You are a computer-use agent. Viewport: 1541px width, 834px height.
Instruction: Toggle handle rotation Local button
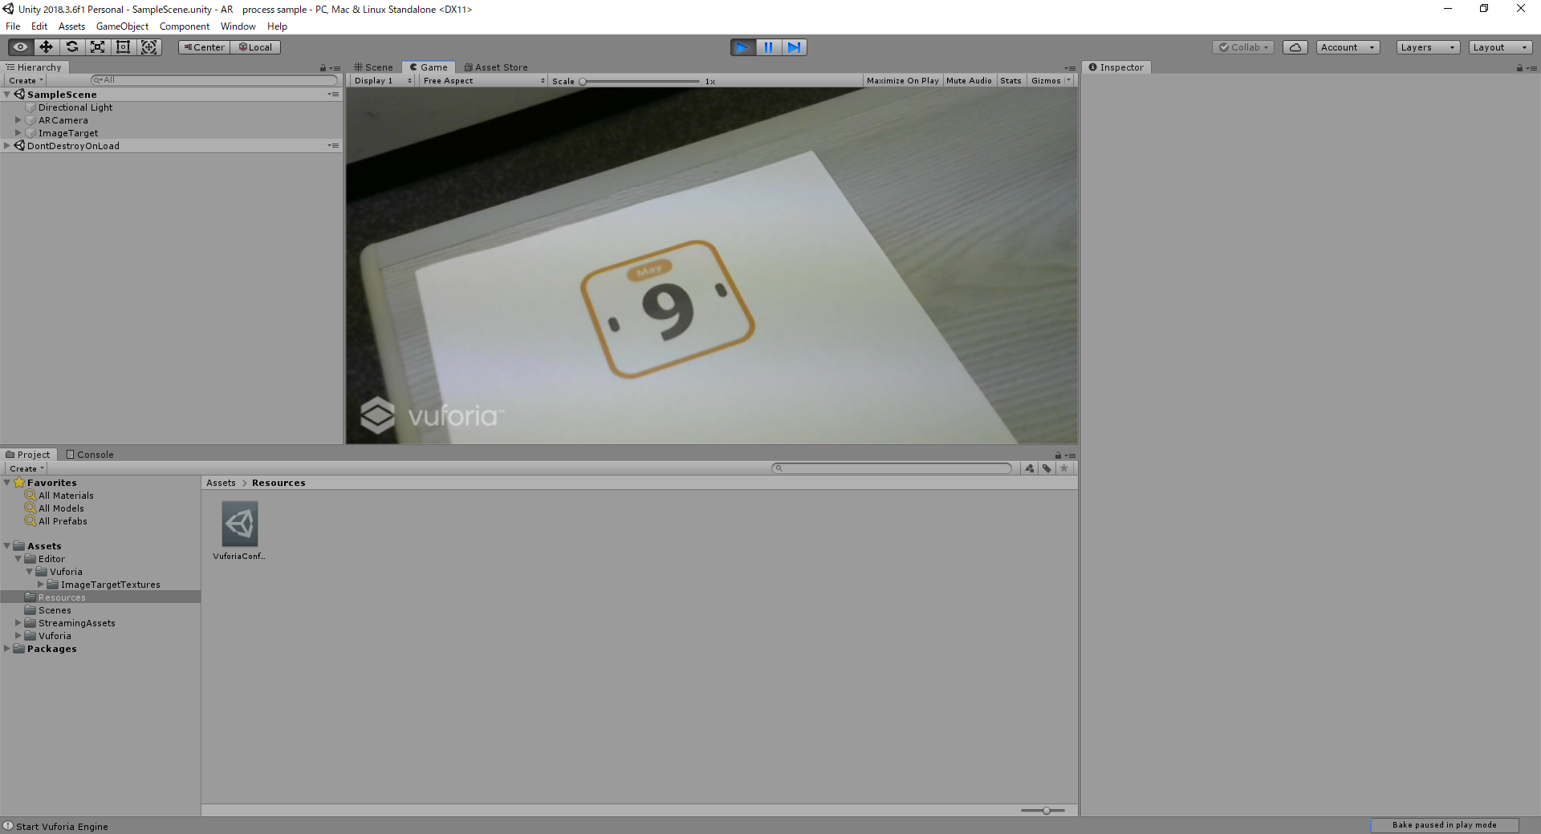(255, 47)
